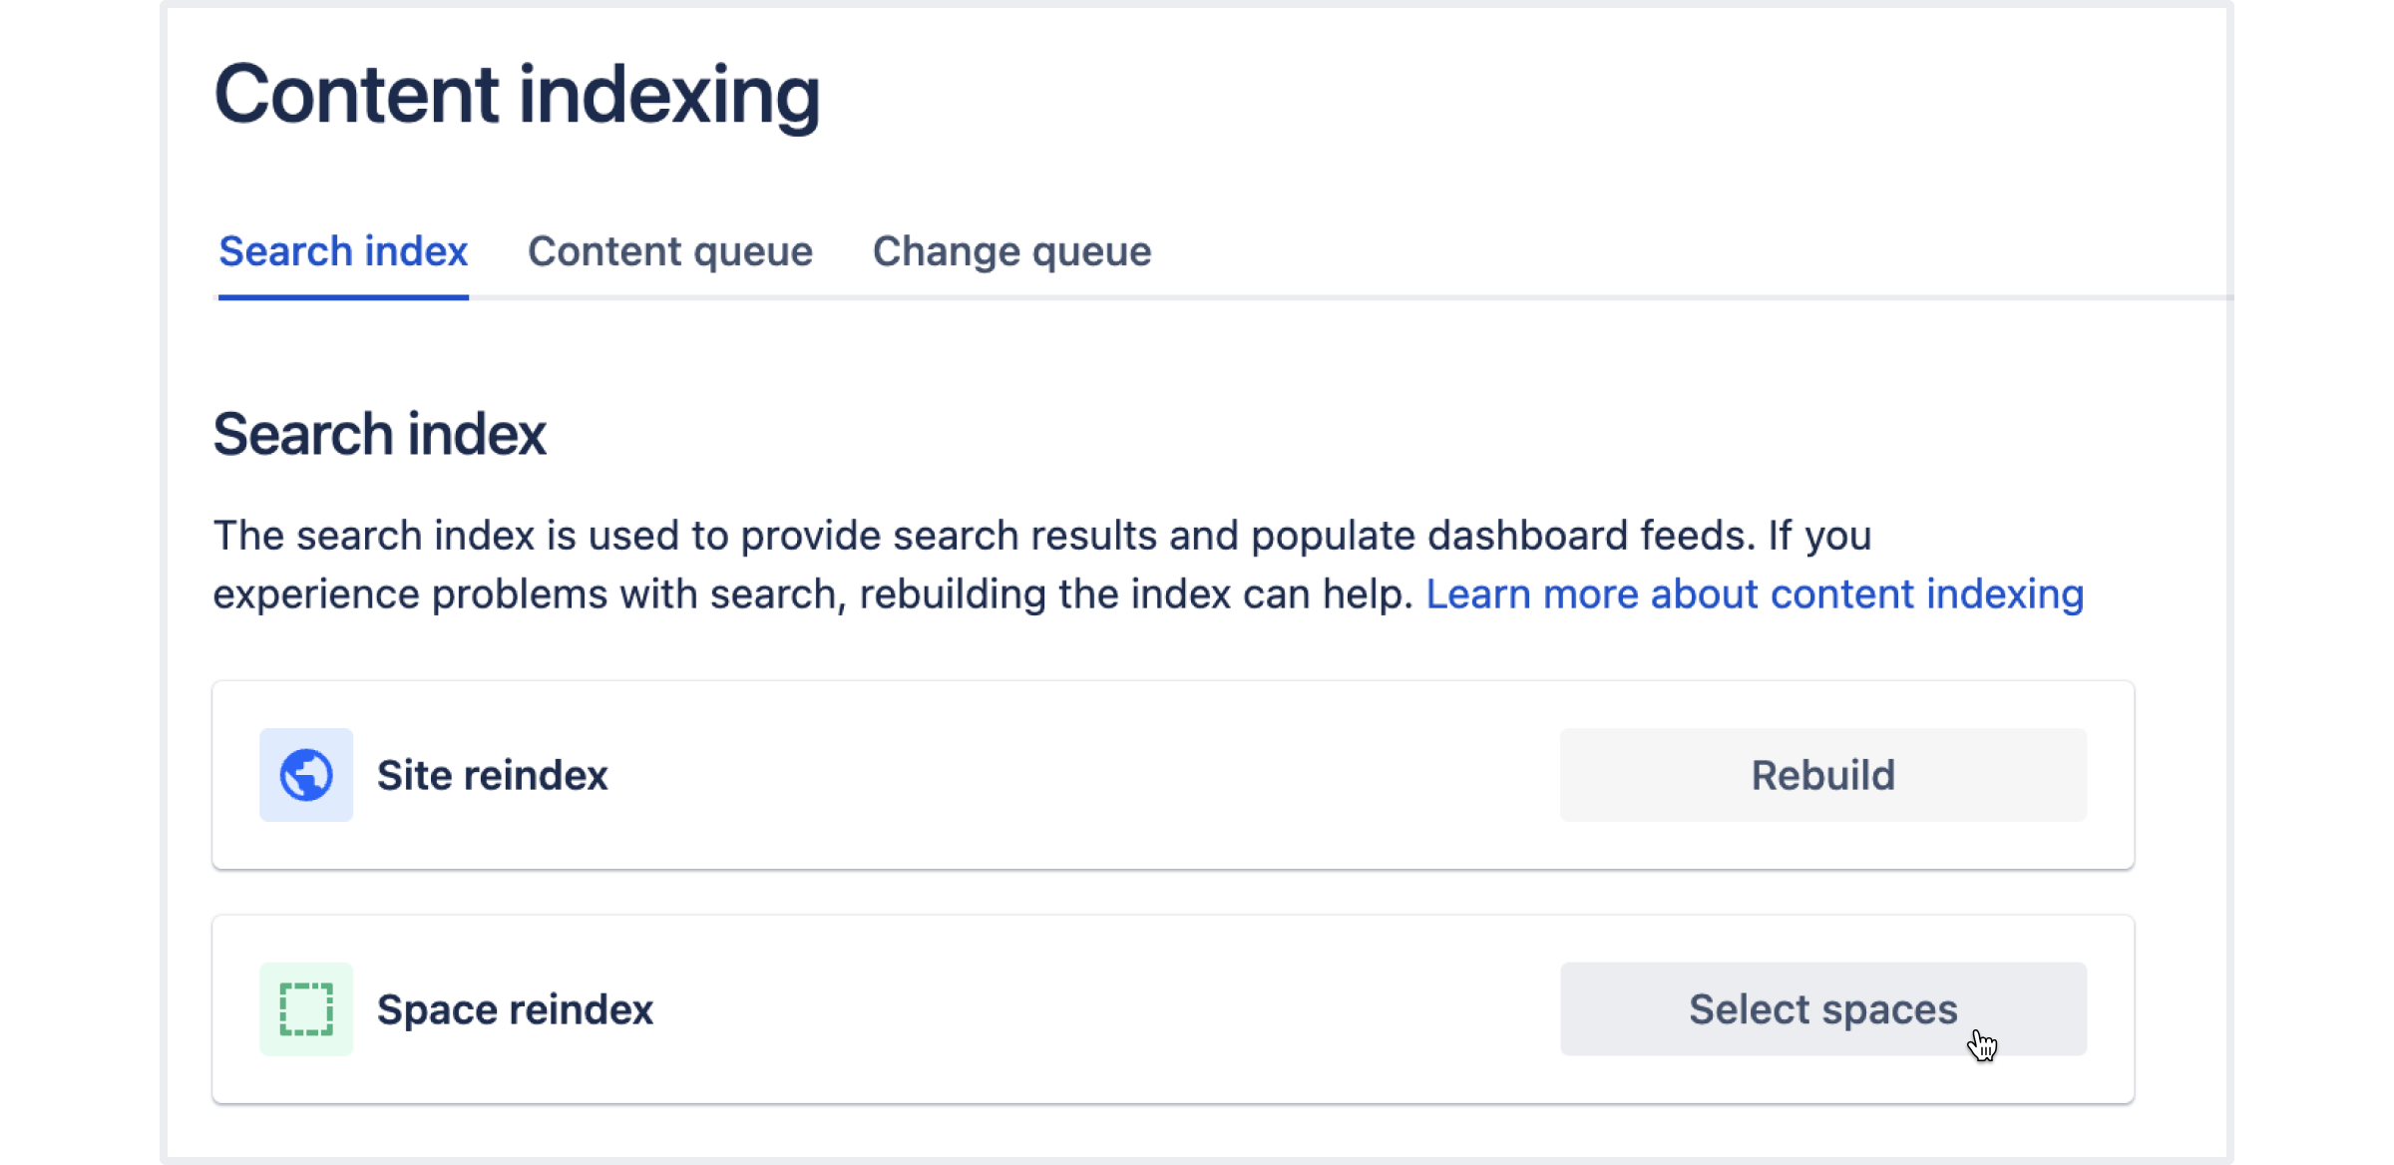Click the words 'populate dashboard feeds'

pyautogui.click(x=1501, y=536)
